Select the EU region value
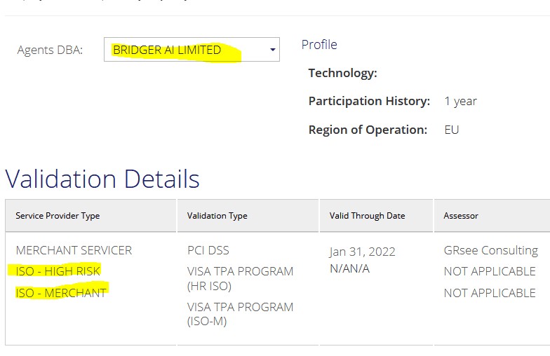Image resolution: width=550 pixels, height=356 pixels. click(452, 130)
